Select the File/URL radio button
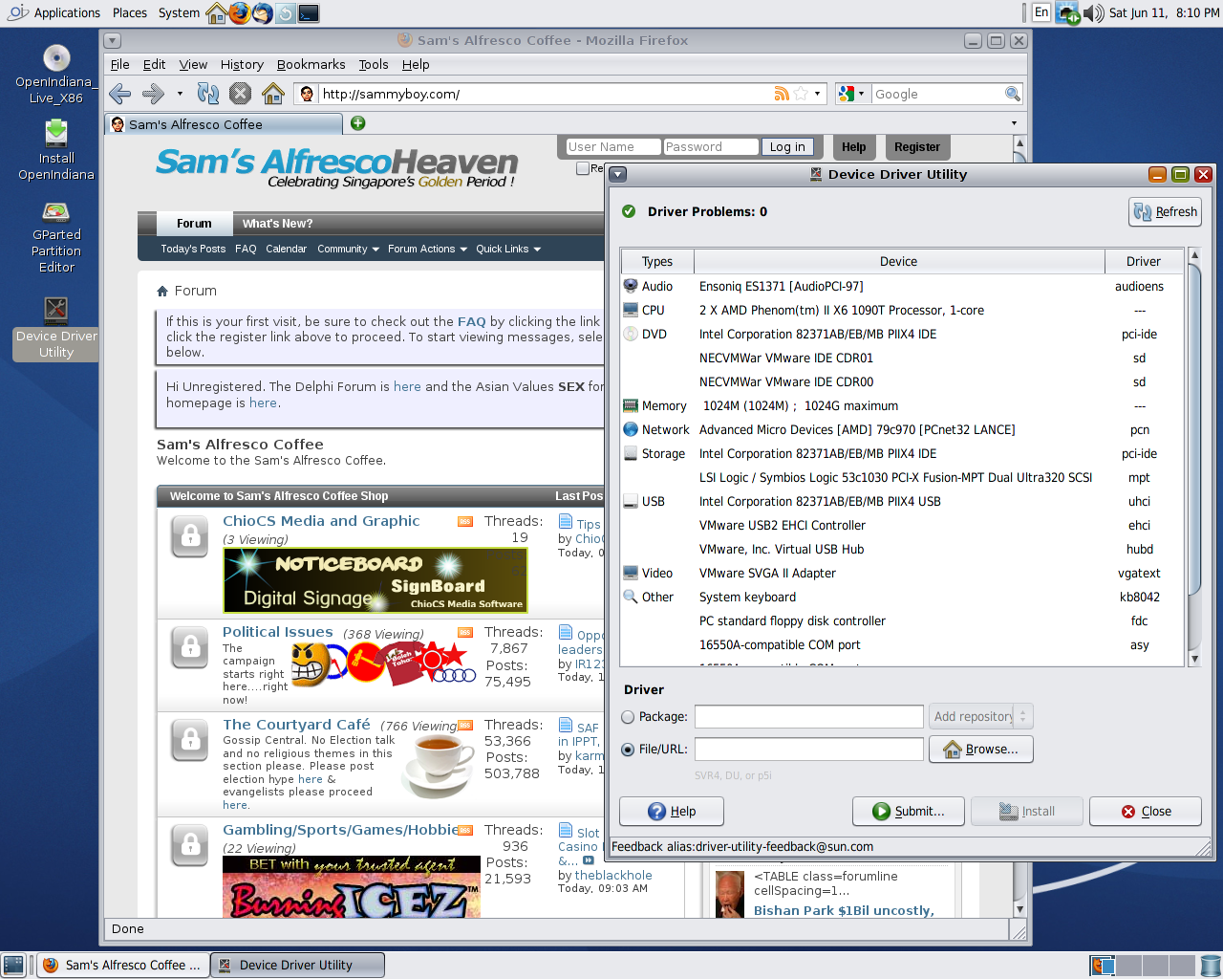 628,750
